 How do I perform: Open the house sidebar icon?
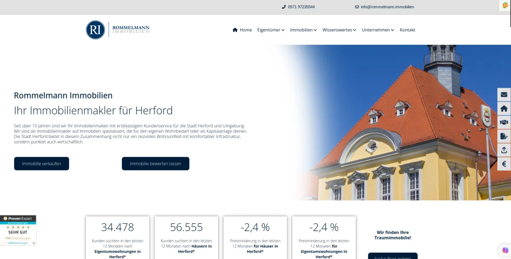[504, 109]
